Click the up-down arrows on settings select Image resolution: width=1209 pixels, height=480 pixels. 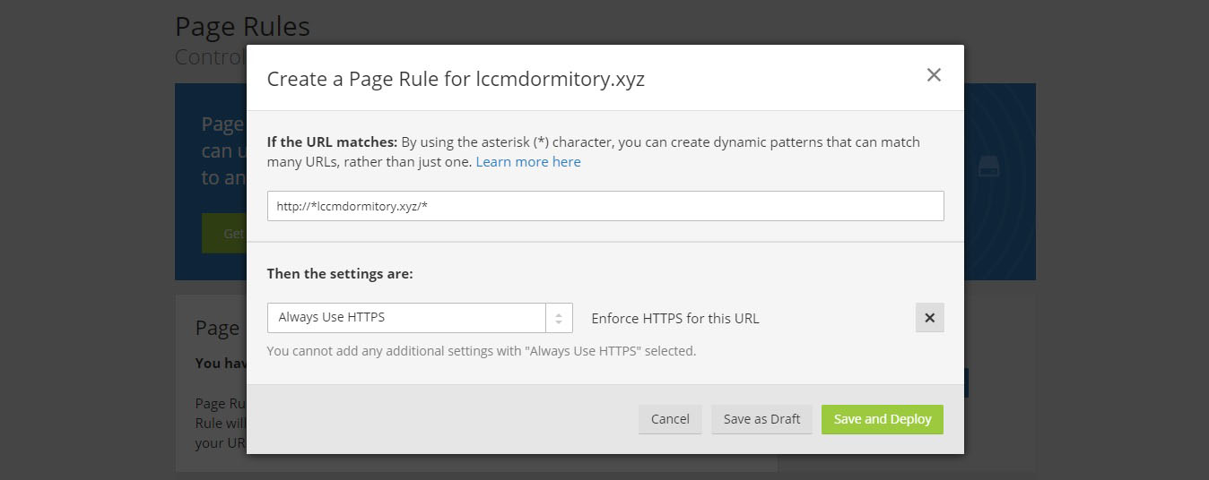[559, 318]
